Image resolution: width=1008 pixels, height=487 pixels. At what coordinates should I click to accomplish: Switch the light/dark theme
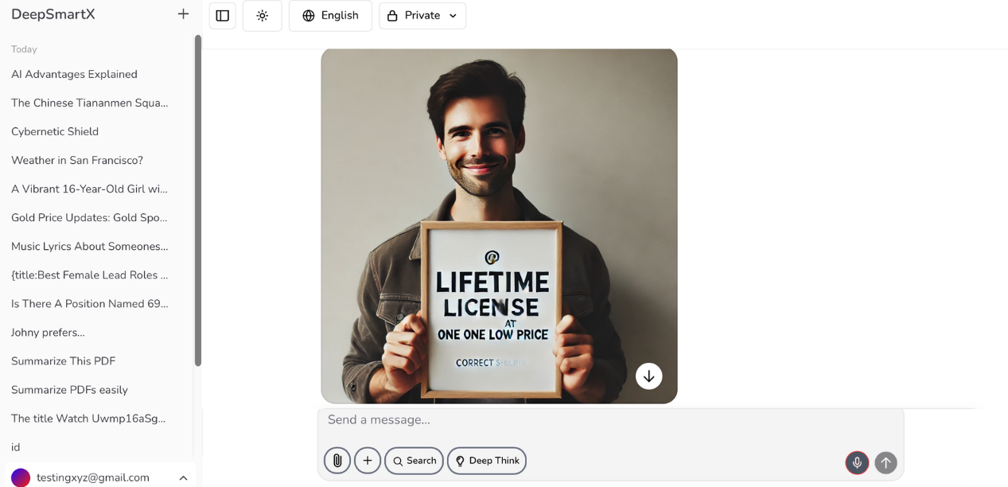(x=263, y=16)
